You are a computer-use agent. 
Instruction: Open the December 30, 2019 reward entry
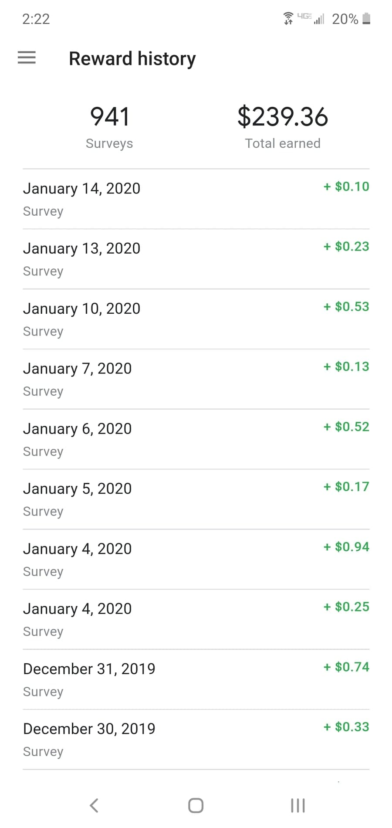click(x=196, y=740)
